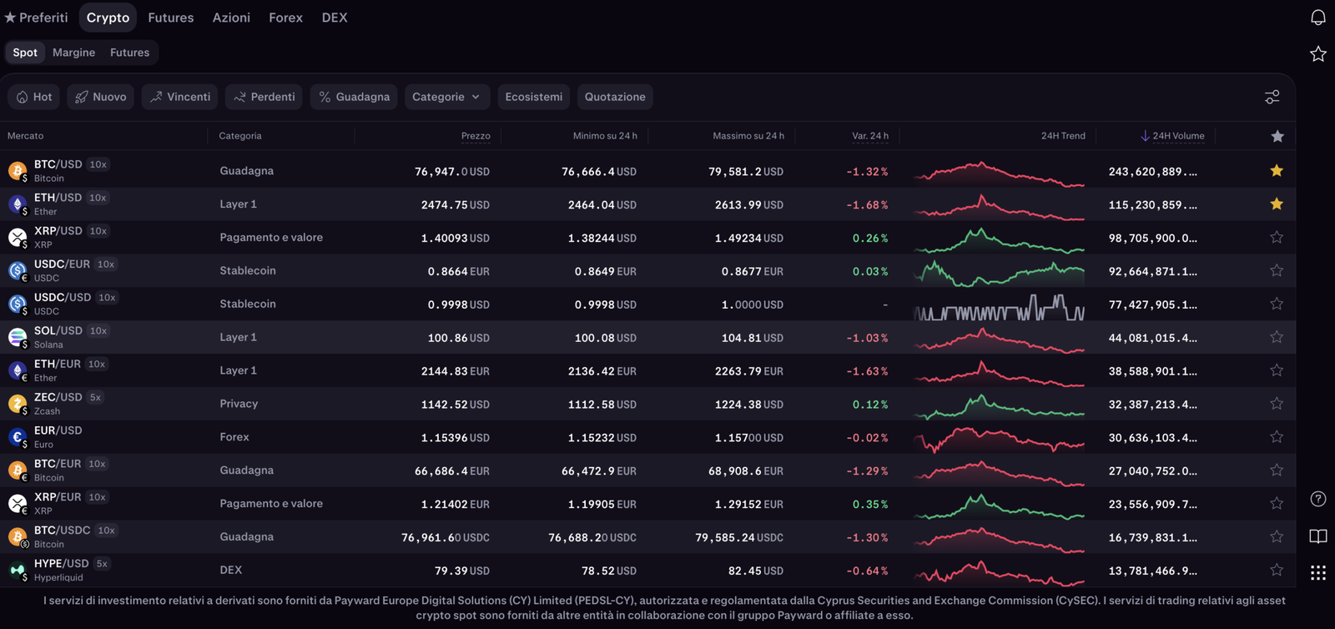
Task: Click the USDC logo in USDC/EUR row
Action: click(17, 271)
